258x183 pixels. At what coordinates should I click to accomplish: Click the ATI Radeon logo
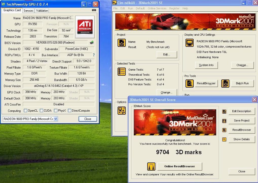click(x=85, y=27)
